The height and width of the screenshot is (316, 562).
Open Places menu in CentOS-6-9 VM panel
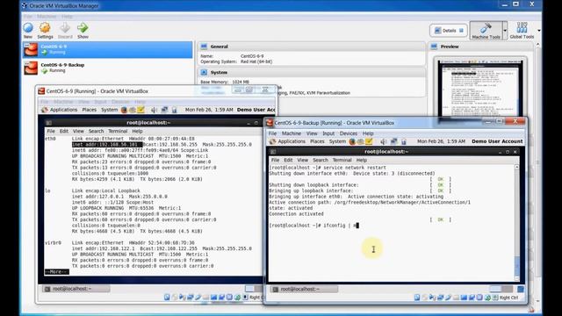[x=90, y=110]
